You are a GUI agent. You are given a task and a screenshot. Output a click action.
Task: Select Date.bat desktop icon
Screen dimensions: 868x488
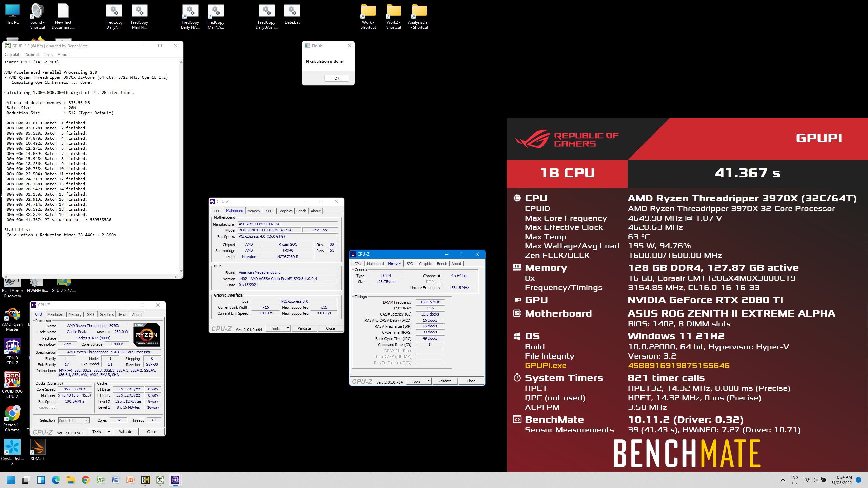tap(292, 14)
